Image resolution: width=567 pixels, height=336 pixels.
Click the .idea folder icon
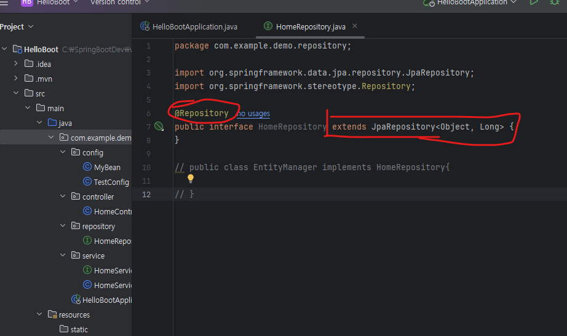29,64
